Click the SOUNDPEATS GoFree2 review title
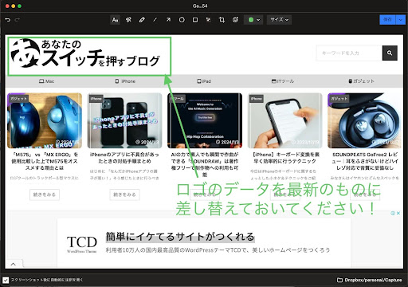 point(365,161)
